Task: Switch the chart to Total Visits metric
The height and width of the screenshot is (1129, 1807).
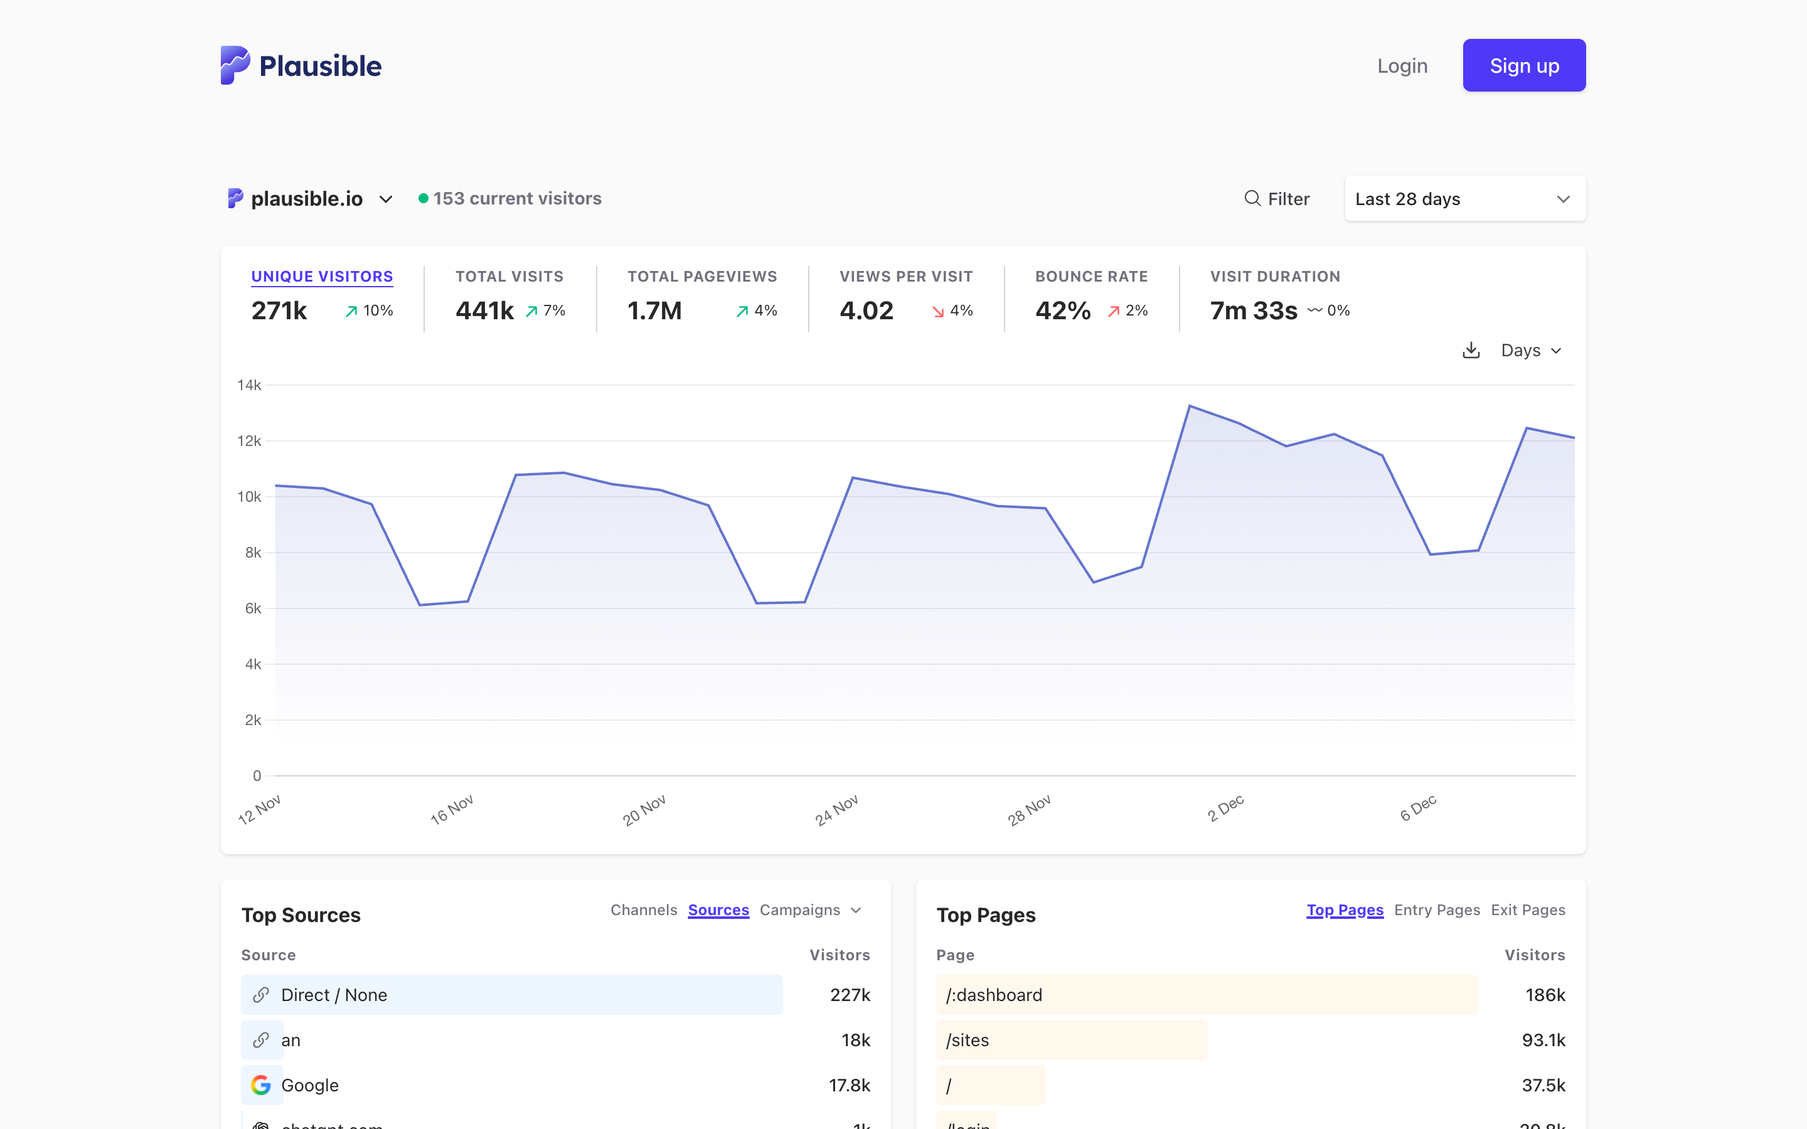Action: (x=509, y=277)
